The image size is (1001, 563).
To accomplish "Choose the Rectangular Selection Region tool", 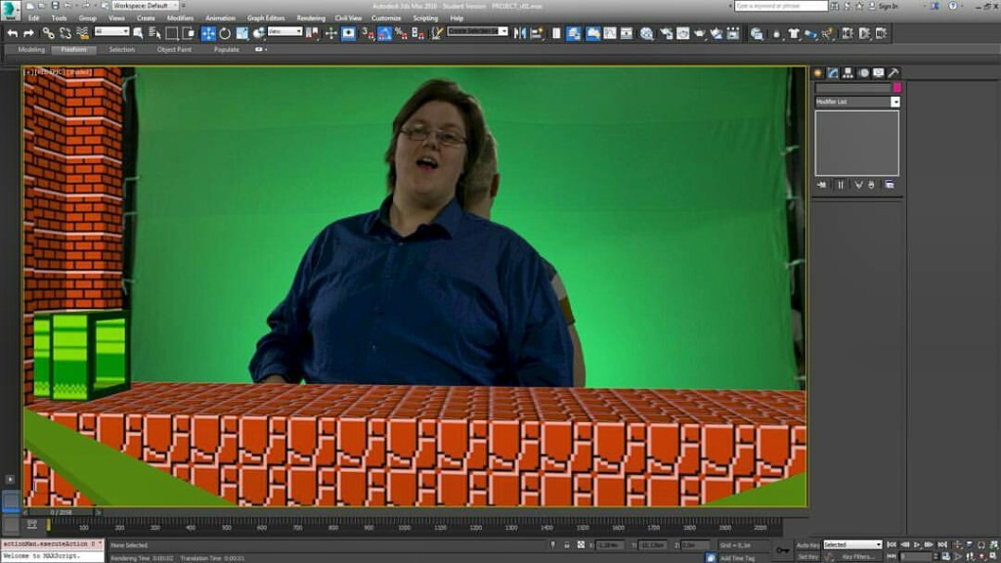I will point(172,33).
